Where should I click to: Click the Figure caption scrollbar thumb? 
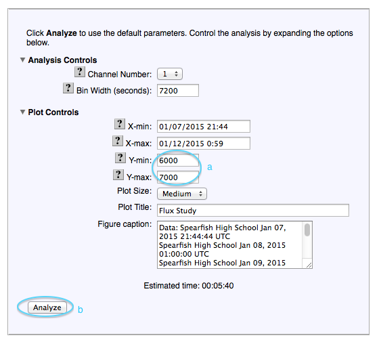(x=307, y=230)
